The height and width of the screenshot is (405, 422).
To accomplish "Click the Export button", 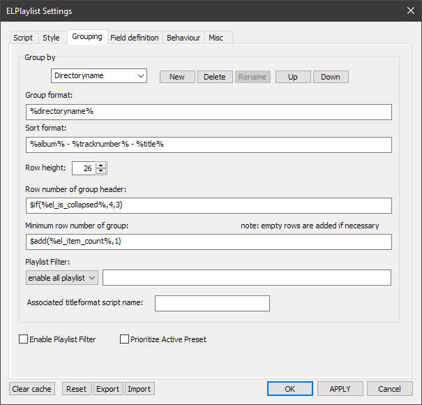I will click(107, 389).
